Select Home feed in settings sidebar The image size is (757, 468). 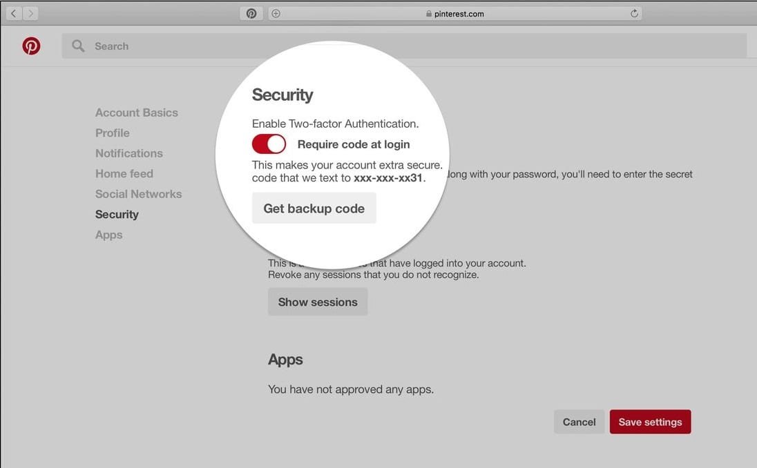(x=124, y=174)
